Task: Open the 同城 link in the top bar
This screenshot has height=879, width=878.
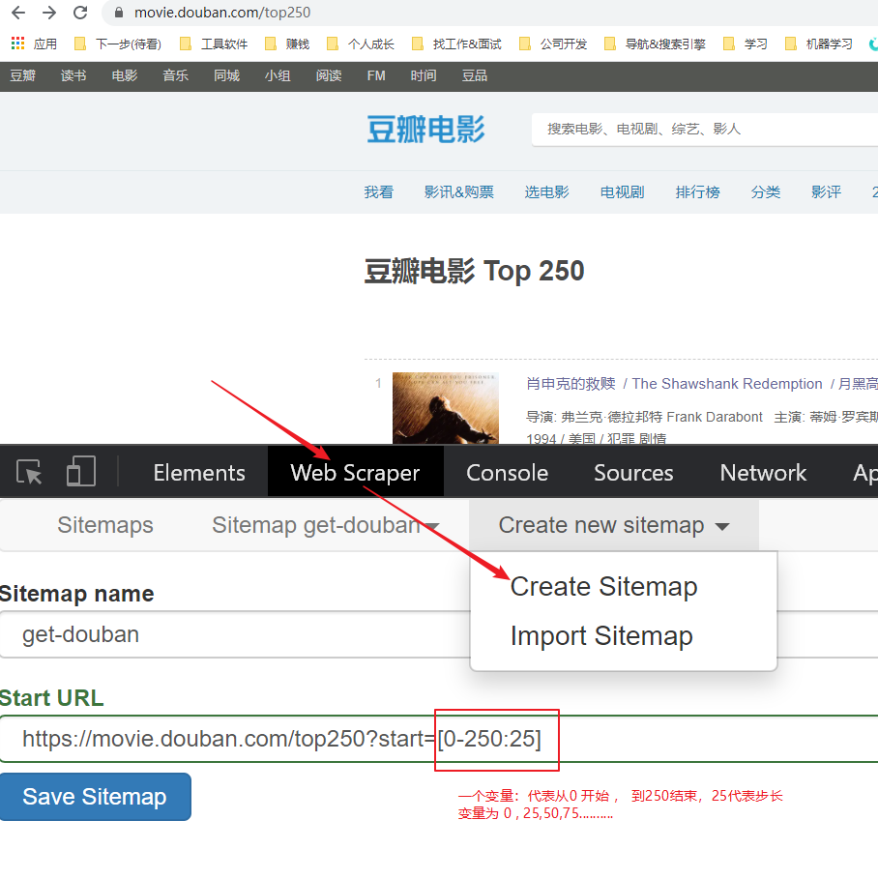Action: 226,75
